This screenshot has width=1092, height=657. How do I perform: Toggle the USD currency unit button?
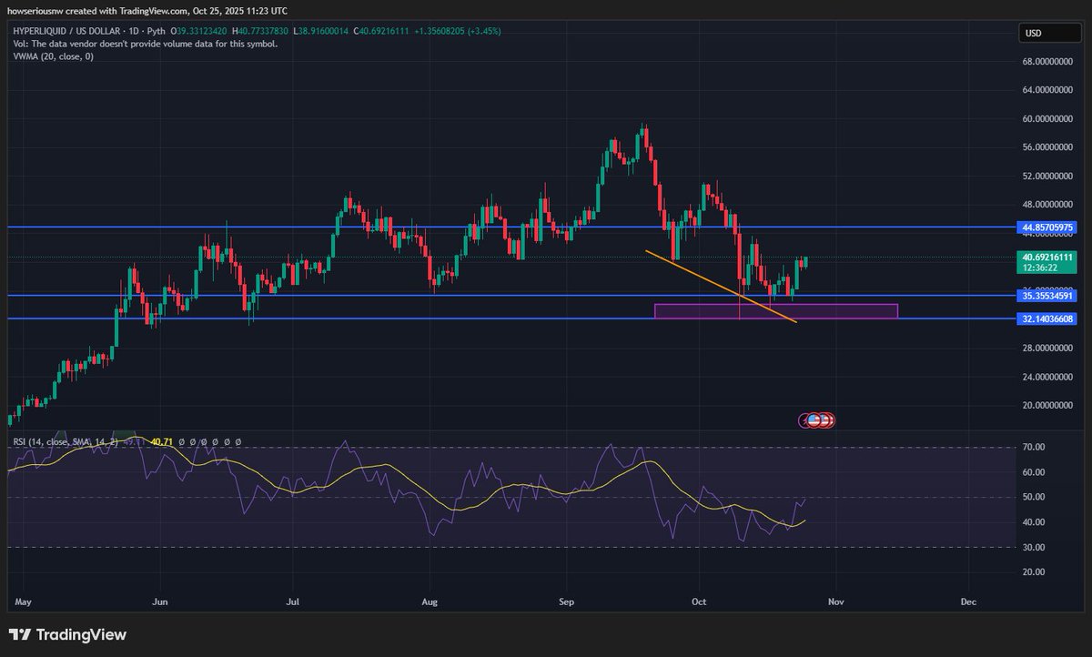[1048, 33]
